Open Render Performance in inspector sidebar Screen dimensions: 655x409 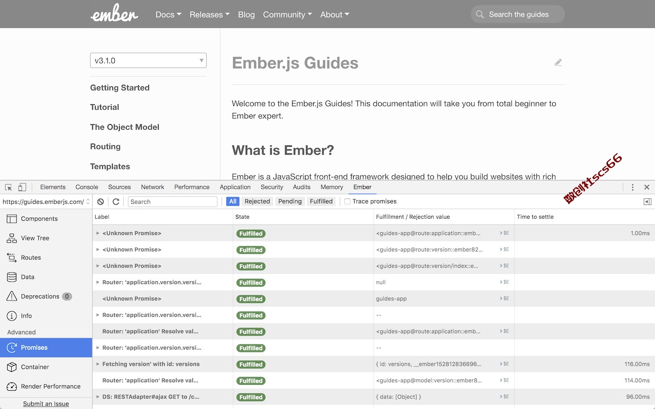click(46, 387)
